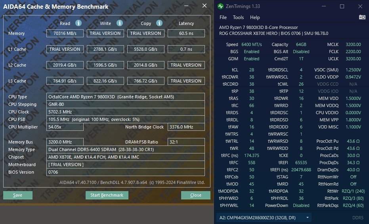The height and width of the screenshot is (224, 369).
Task: Open the File menu in ZenTimings
Action: [223, 17]
